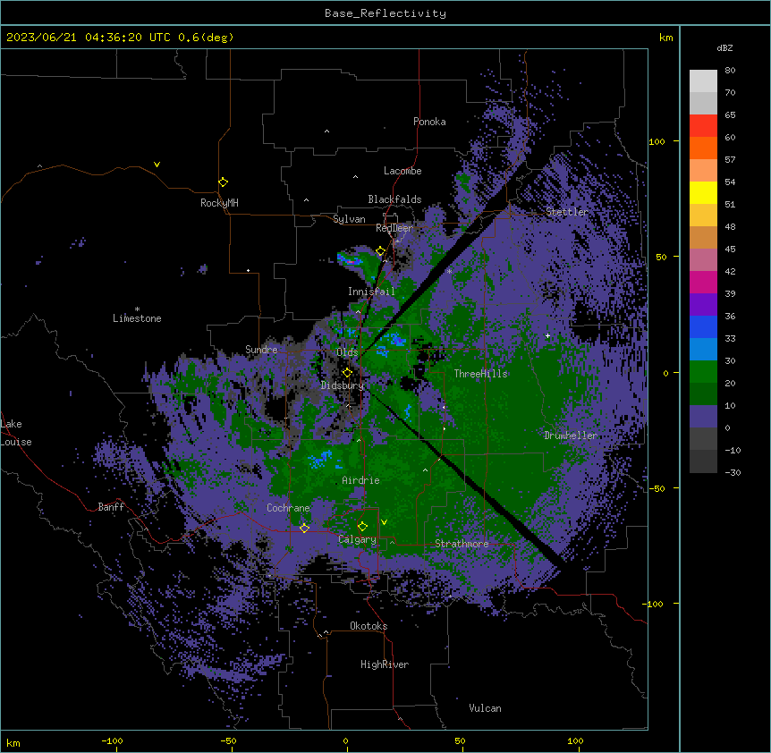
Task: Click the -100 tick on bottom horizontal axis
Action: [112, 740]
